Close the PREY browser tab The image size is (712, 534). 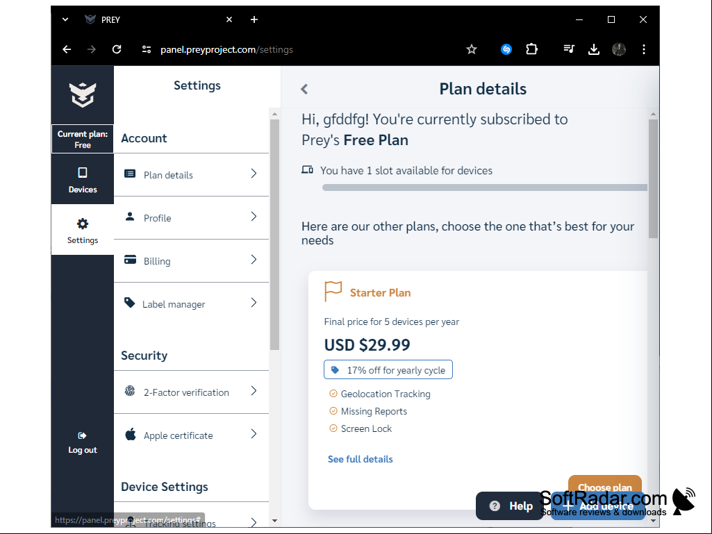(x=229, y=19)
